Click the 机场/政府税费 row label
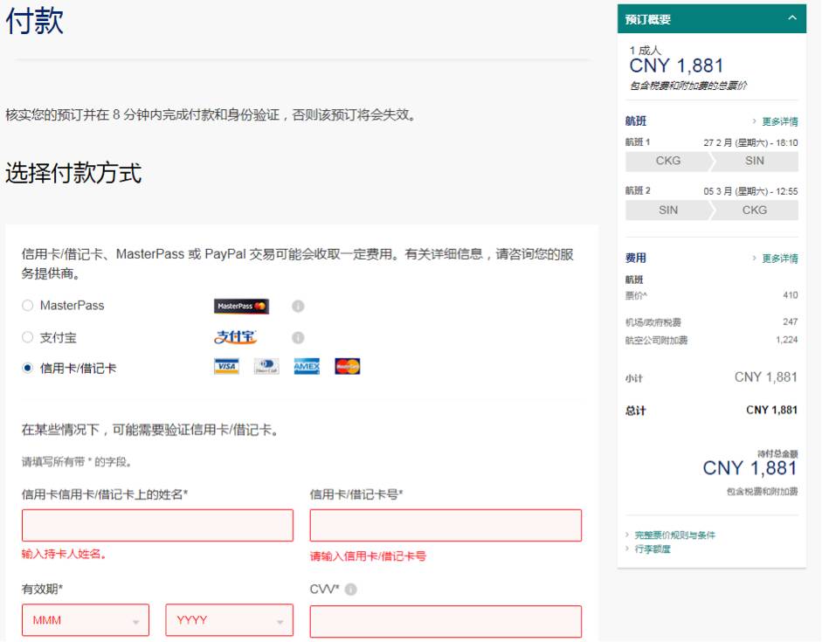 (653, 322)
